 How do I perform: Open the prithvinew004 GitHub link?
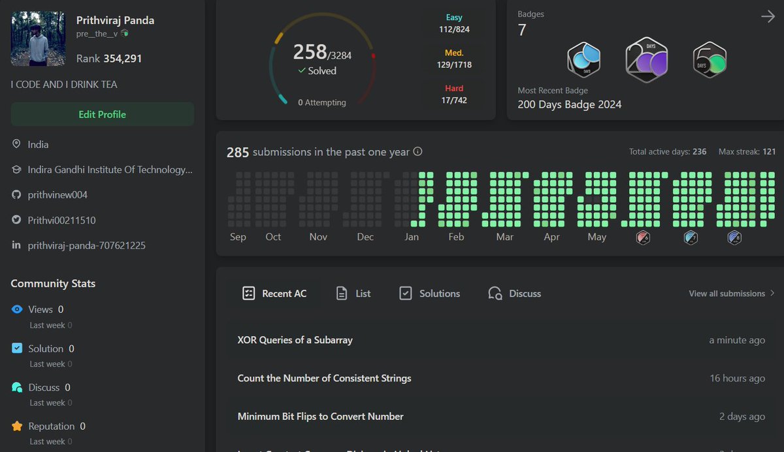click(57, 194)
